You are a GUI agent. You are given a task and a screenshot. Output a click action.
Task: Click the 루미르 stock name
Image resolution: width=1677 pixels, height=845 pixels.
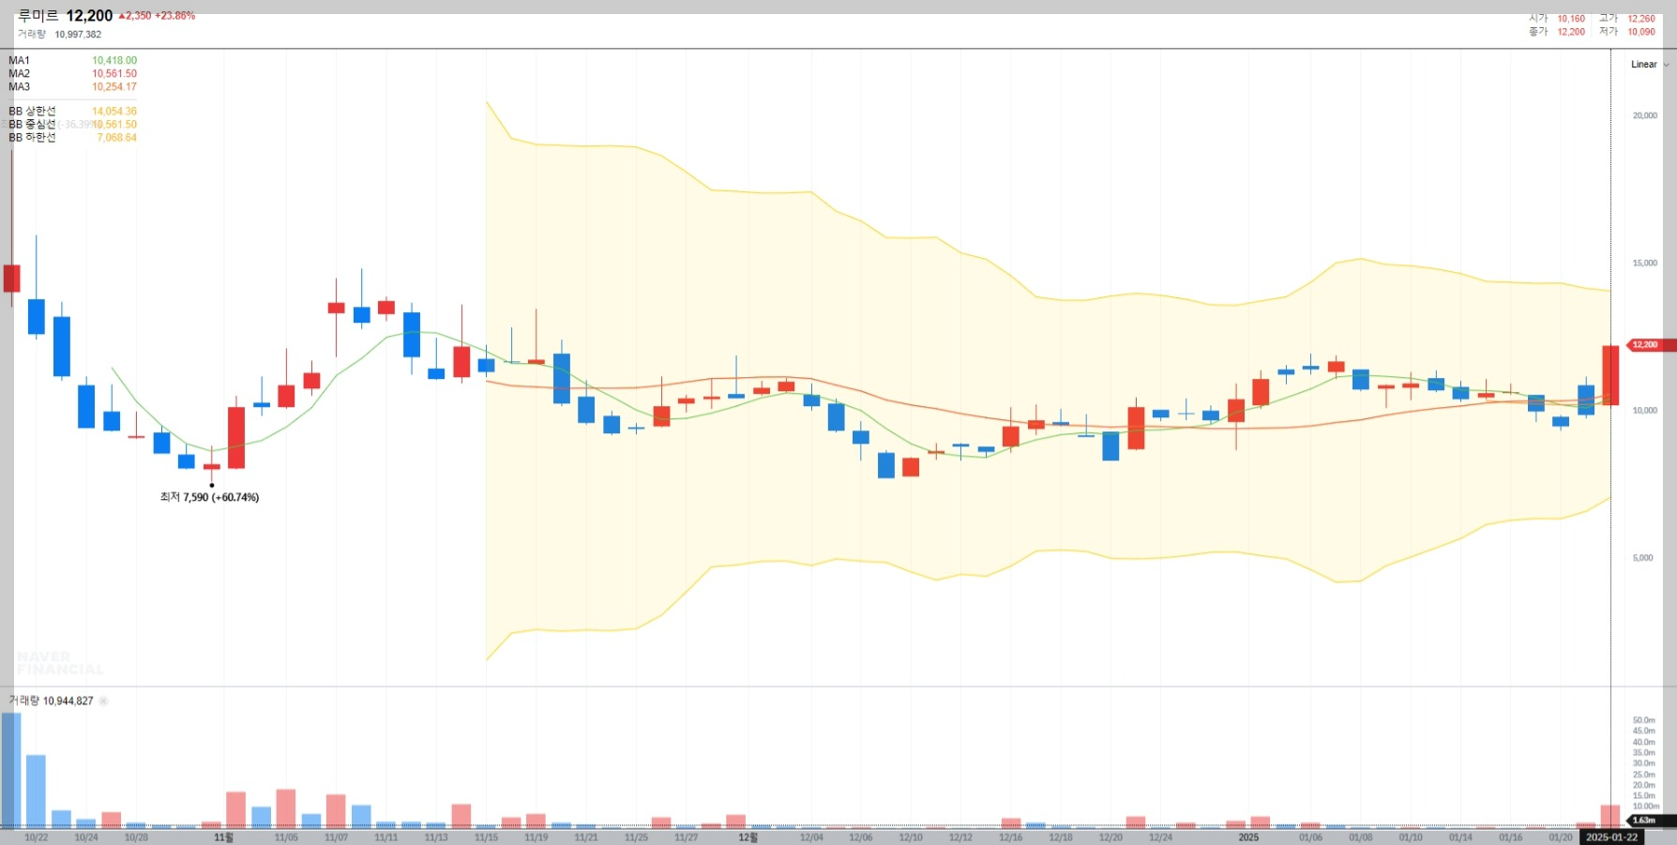(38, 16)
